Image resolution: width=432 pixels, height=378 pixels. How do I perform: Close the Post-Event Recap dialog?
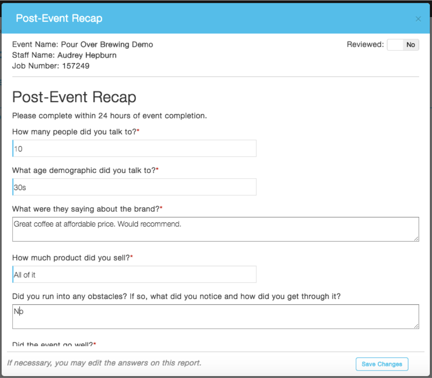tap(418, 19)
